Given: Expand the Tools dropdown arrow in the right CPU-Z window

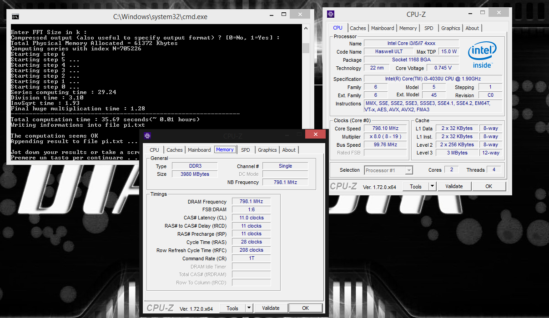Looking at the screenshot, I should [433, 186].
